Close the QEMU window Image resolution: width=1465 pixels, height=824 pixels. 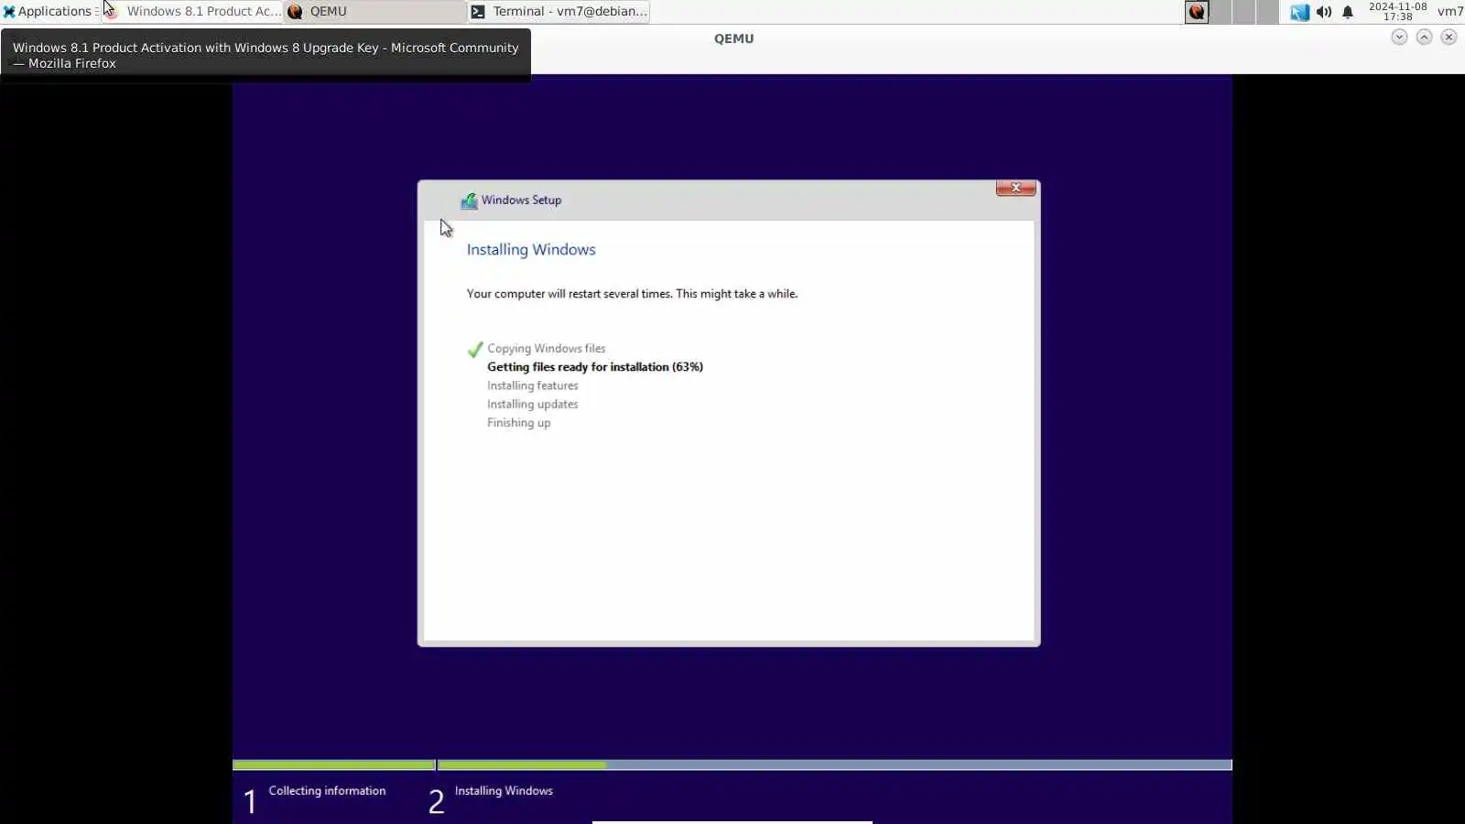coord(1449,37)
